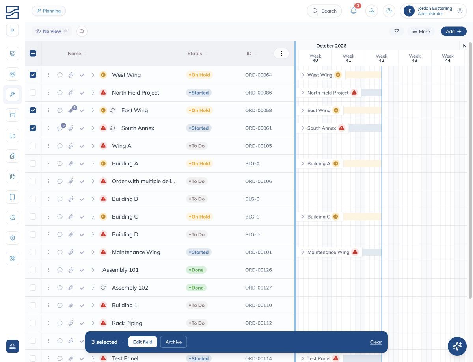Click the vertical scrollbar on the right

pos(470,169)
